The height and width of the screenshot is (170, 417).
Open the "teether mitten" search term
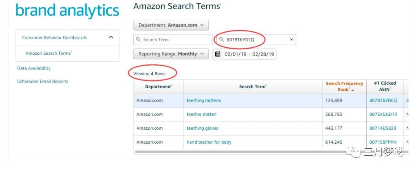coord(201,114)
